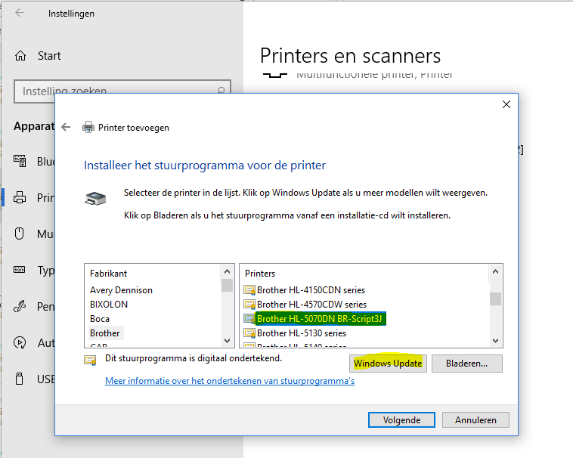Open the keyboard typing sidebar icon
573x458 pixels.
click(20, 270)
